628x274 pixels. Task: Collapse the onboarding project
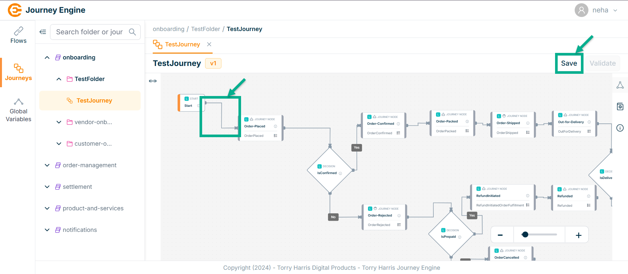(47, 57)
